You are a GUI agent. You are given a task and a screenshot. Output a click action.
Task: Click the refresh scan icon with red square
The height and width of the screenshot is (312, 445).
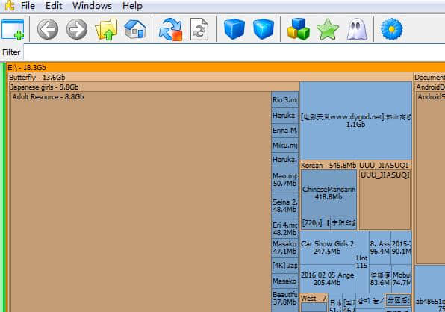pyautogui.click(x=170, y=30)
